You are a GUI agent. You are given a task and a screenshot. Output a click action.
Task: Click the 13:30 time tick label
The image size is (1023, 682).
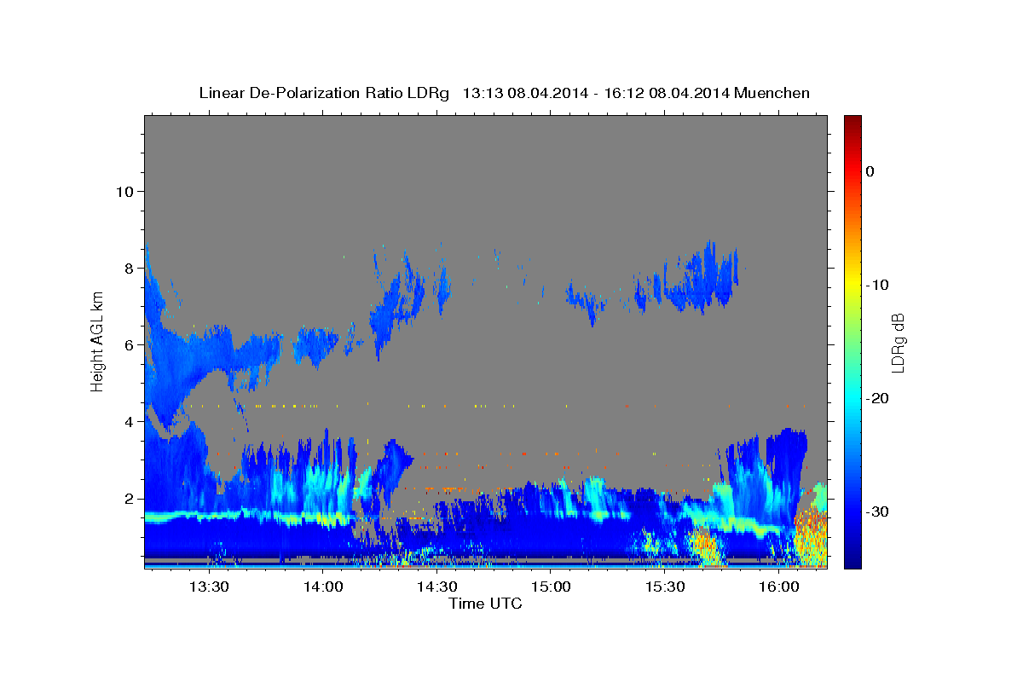209,587
